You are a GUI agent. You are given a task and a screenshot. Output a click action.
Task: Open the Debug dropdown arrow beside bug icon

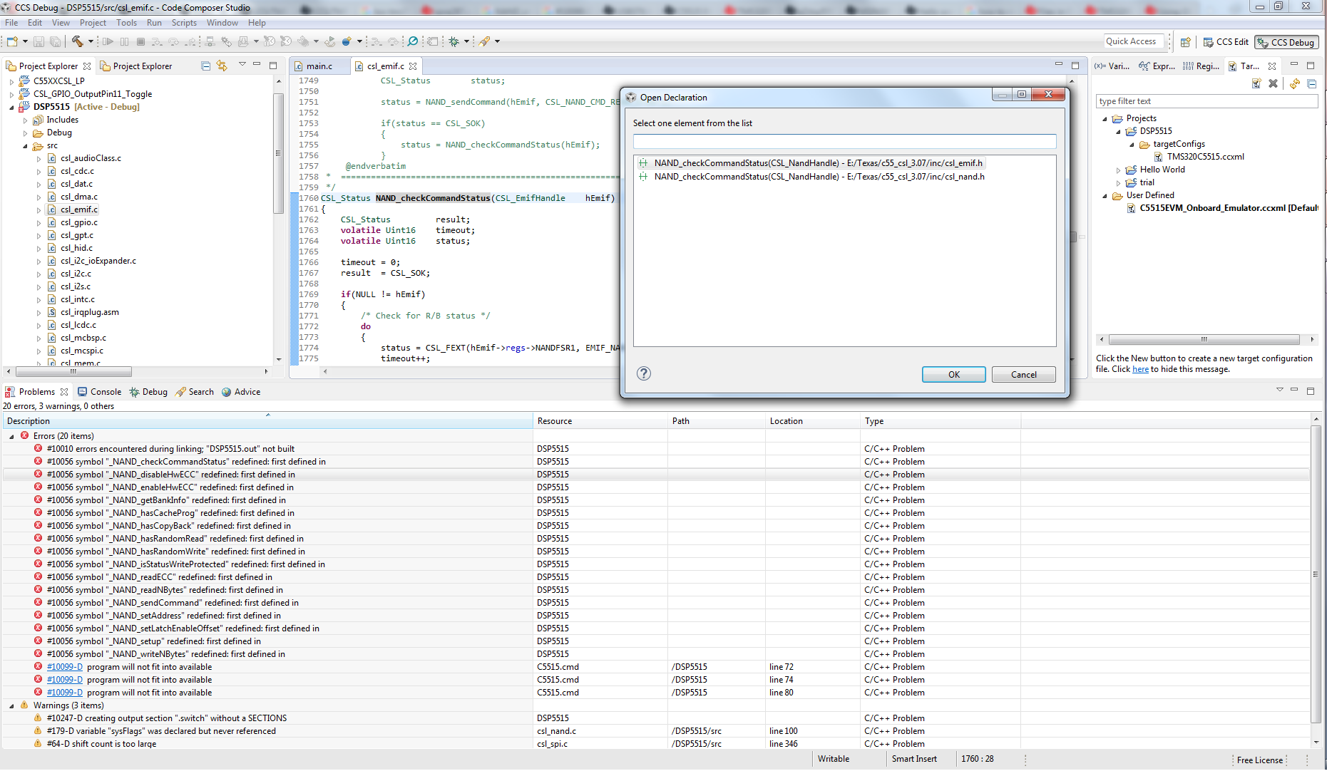point(466,41)
